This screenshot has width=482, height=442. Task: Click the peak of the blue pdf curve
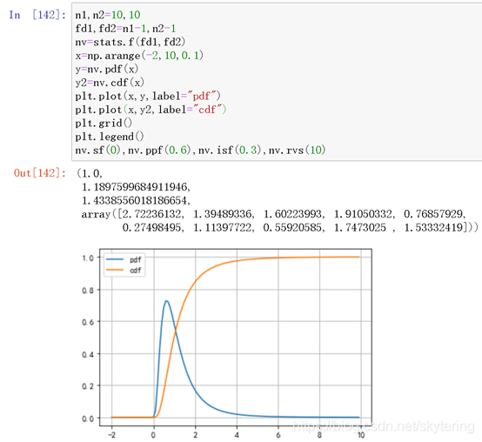coord(166,301)
